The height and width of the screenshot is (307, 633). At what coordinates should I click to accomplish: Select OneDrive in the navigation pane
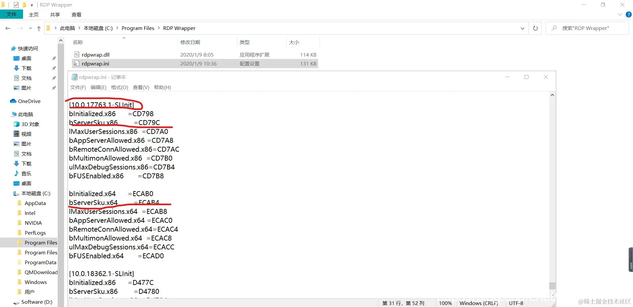coord(29,101)
